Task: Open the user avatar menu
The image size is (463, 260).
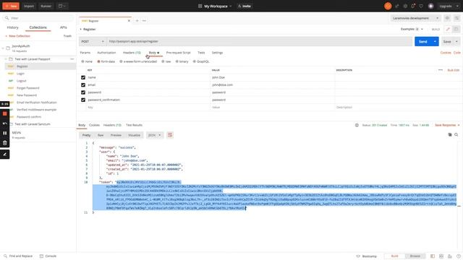Action: pyautogui.click(x=431, y=6)
